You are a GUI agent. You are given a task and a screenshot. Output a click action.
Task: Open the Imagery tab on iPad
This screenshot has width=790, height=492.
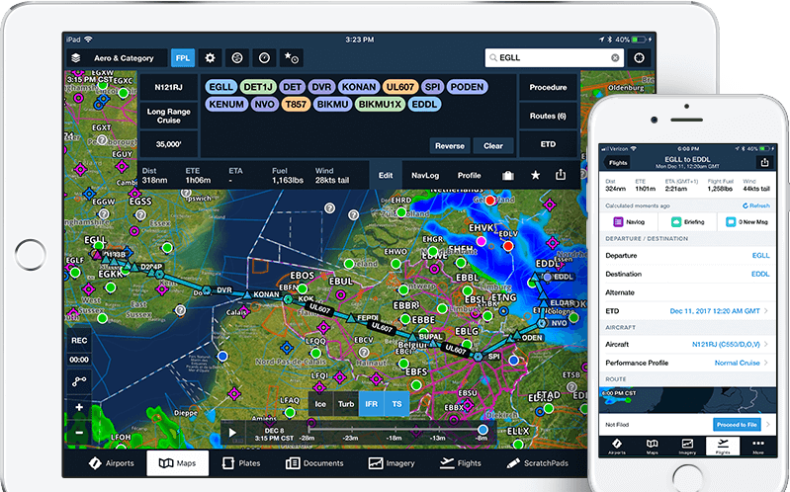[x=392, y=463]
